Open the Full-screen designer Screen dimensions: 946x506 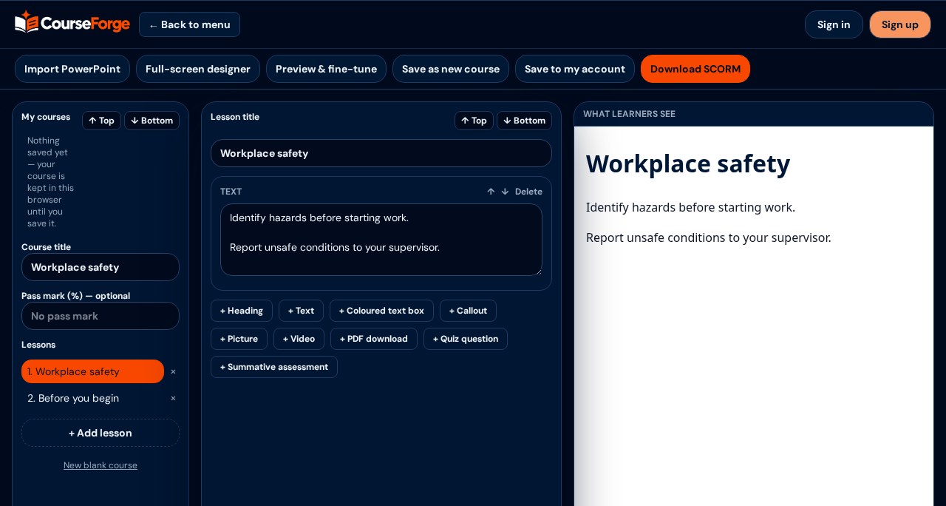point(198,69)
